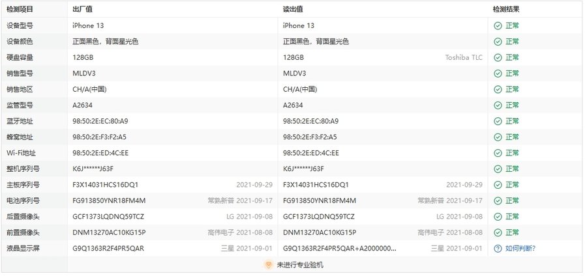Click the 未进行专业验机 text
Screen dimensions: 587x276
pyautogui.click(x=300, y=265)
